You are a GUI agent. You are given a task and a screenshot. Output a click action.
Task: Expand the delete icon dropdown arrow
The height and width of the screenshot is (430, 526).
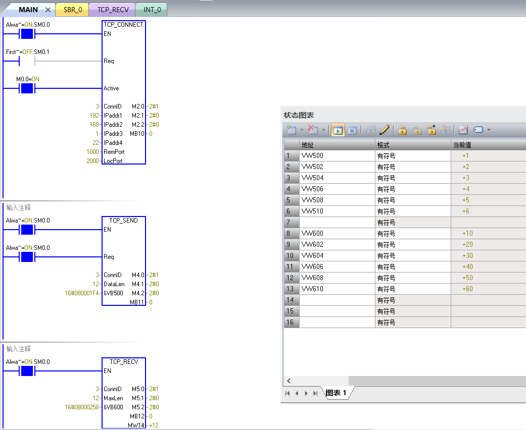click(323, 130)
